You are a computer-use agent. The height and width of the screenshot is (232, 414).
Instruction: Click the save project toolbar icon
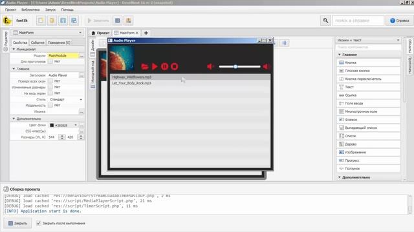63,21
